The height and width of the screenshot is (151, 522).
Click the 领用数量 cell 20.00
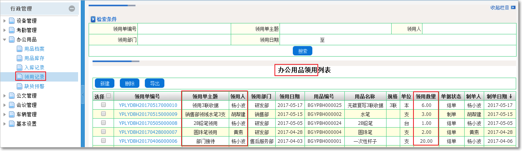[426, 141]
